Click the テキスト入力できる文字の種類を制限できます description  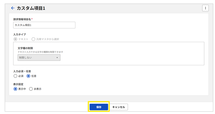point(40,52)
